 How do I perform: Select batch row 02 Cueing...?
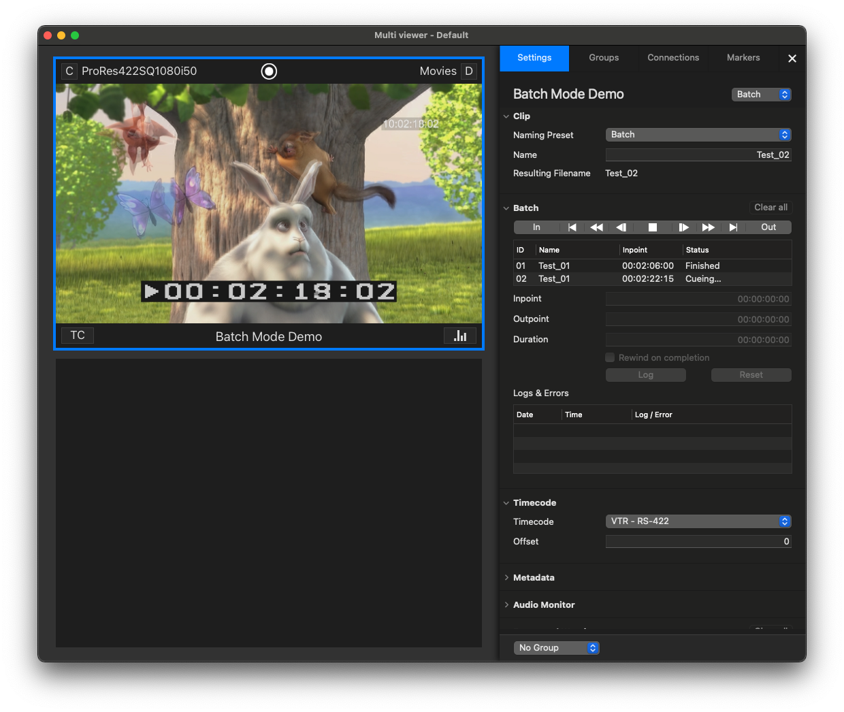click(652, 279)
